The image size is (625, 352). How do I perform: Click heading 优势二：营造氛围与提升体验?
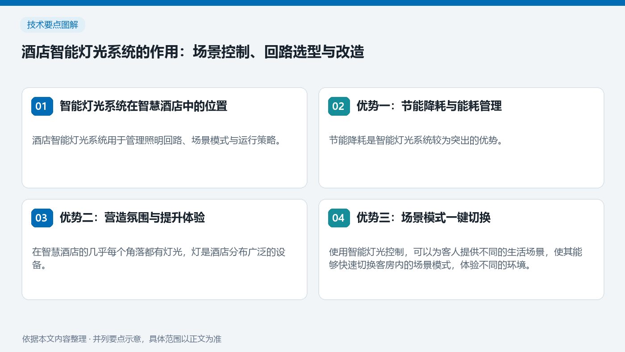click(132, 218)
